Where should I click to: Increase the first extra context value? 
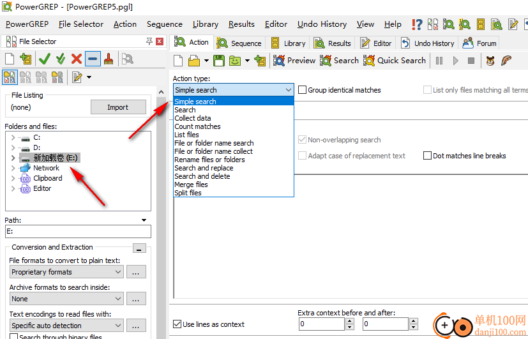[x=349, y=321]
